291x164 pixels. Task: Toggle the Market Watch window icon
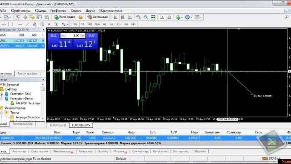[x=18, y=17]
